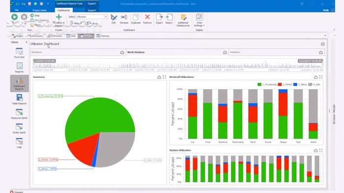Open the Table Reports view
Screen dimensions: 344x193
[19, 99]
